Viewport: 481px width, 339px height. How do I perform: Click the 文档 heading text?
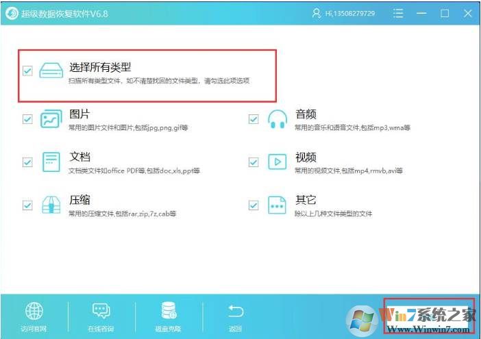79,157
